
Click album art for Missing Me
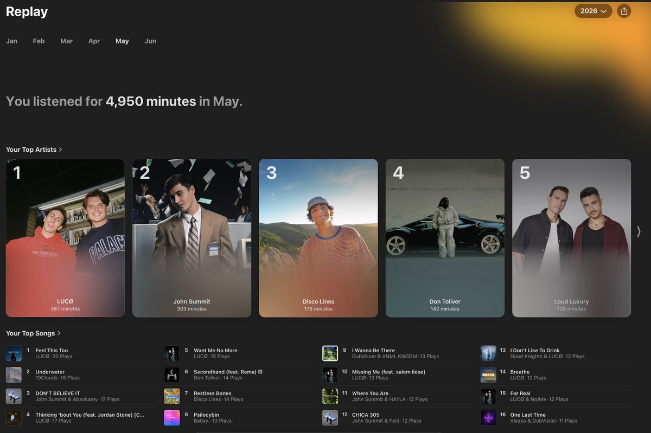coord(330,375)
